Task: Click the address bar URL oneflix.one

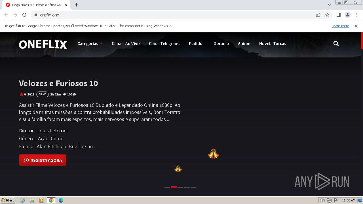Action: 50,15
